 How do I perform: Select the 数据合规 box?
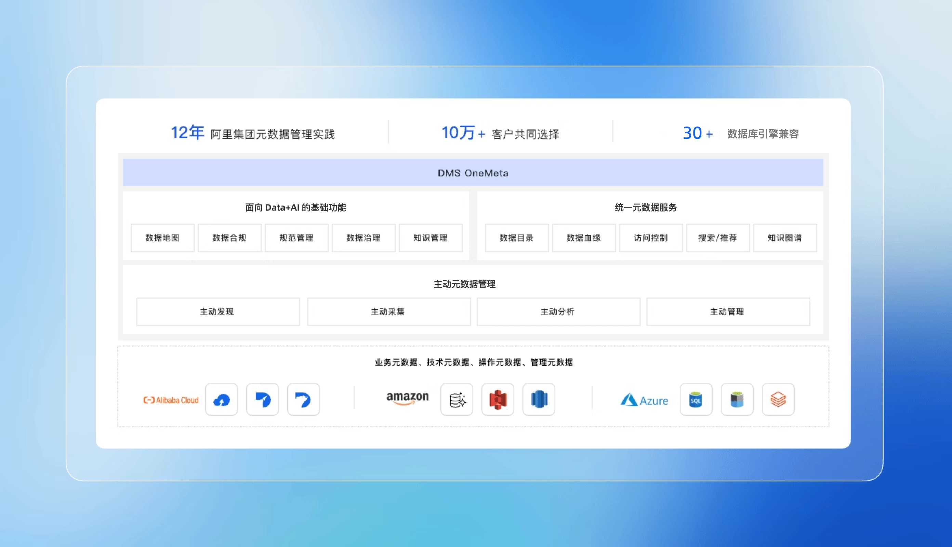pos(229,238)
